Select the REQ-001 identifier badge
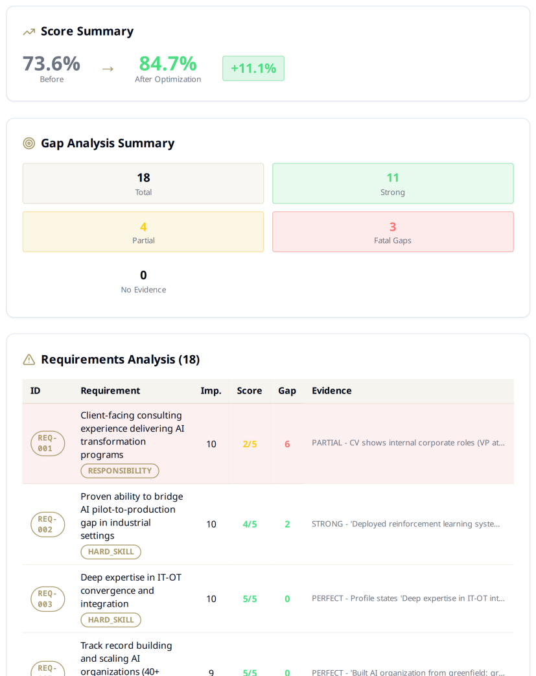Viewport: 536px width, 676px height. pos(47,444)
